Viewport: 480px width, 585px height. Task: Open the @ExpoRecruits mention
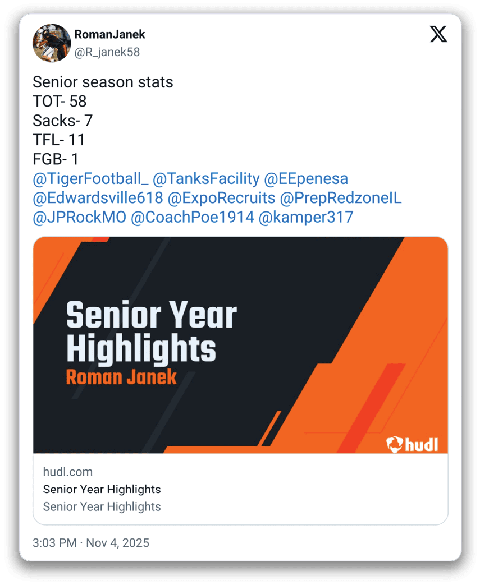coord(221,198)
